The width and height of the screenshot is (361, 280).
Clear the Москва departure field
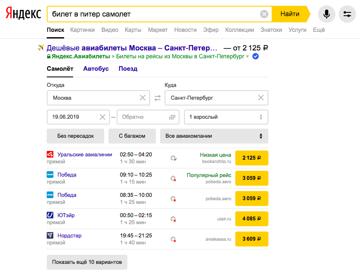(143, 98)
